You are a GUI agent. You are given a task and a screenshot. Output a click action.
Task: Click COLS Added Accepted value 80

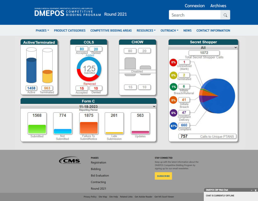82,49
